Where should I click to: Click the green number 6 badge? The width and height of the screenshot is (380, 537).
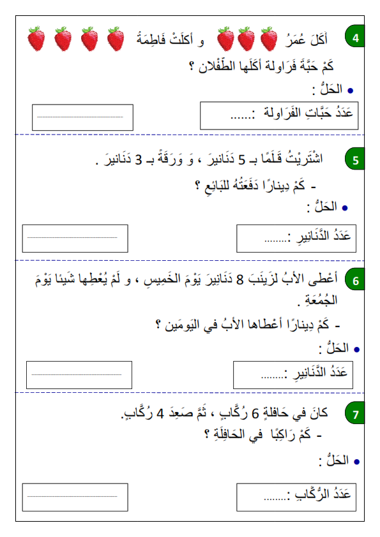click(x=354, y=280)
